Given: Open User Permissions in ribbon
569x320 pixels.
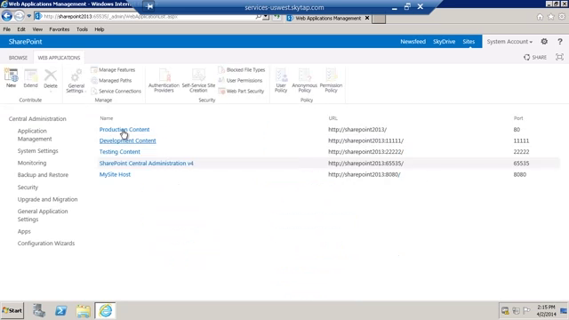Looking at the screenshot, I should point(240,80).
